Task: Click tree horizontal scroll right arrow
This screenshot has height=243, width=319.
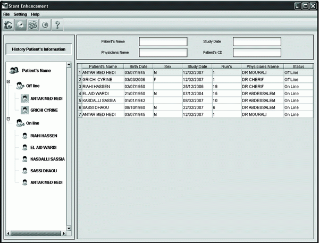Action: click(64, 233)
